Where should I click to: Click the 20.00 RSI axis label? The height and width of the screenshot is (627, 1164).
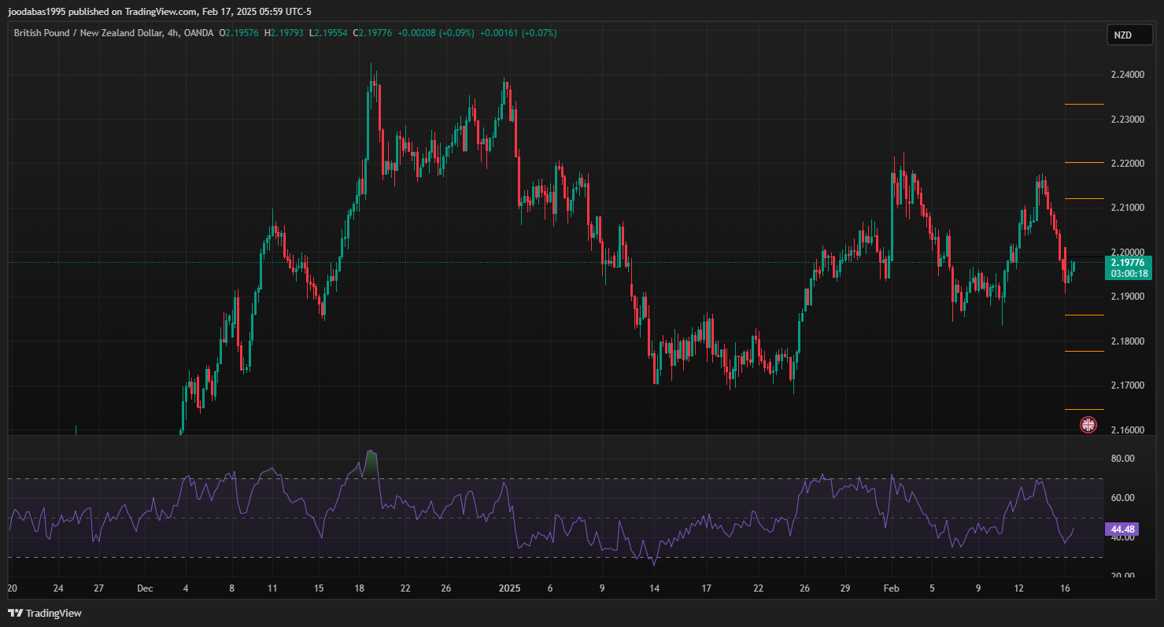coord(1122,576)
